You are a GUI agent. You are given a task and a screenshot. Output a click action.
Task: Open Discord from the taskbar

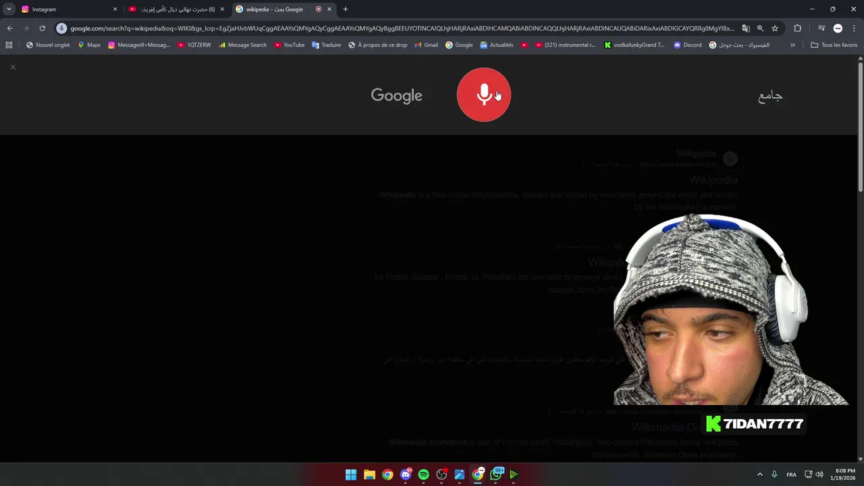coord(406,475)
